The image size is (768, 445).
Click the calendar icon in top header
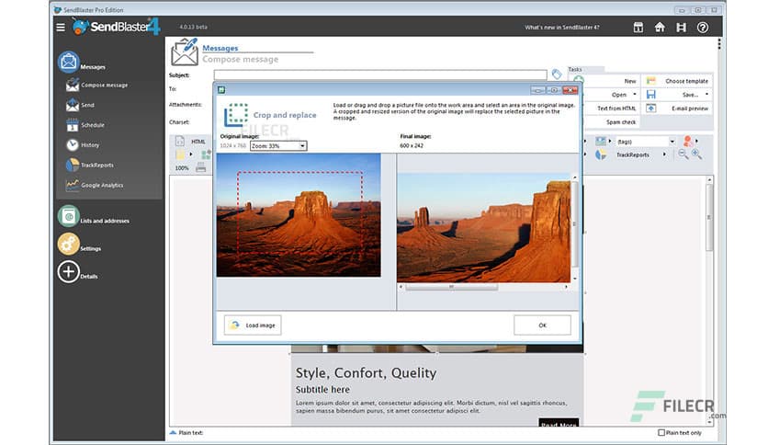[638, 28]
